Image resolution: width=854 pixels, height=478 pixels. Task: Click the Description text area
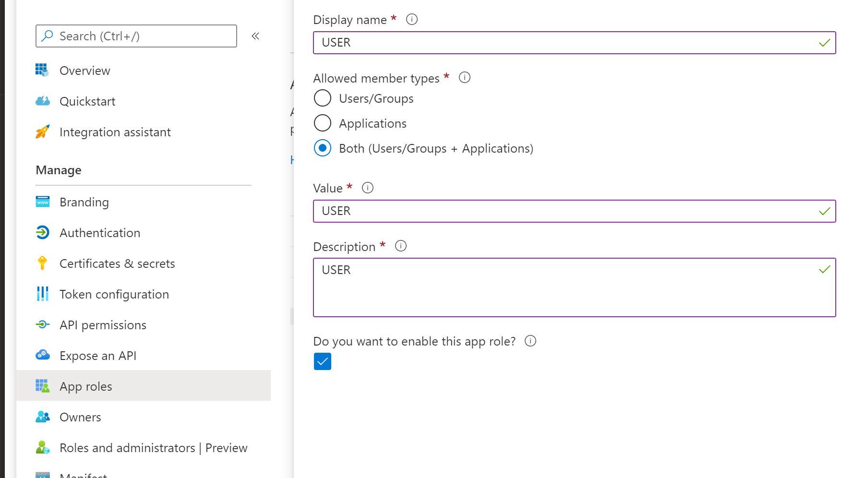click(566, 288)
